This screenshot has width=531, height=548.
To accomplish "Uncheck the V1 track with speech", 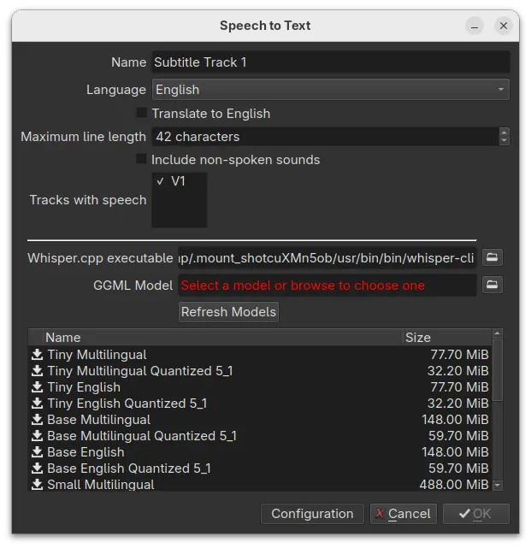I will 161,182.
